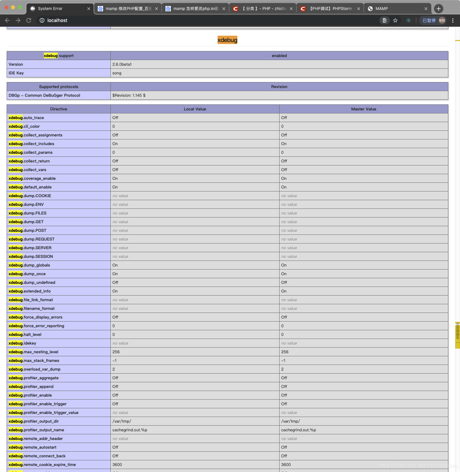
Task: Click the xdebug.coverage_enable directive
Action: [32, 178]
